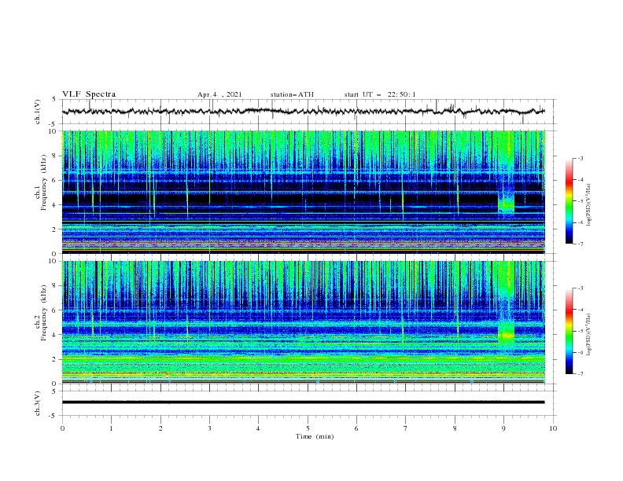
Task: Click the time axis tick label "5"
Action: 308,428
